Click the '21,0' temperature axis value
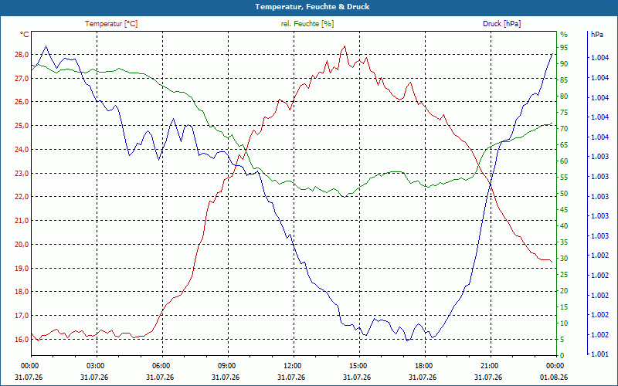 pyautogui.click(x=22, y=221)
